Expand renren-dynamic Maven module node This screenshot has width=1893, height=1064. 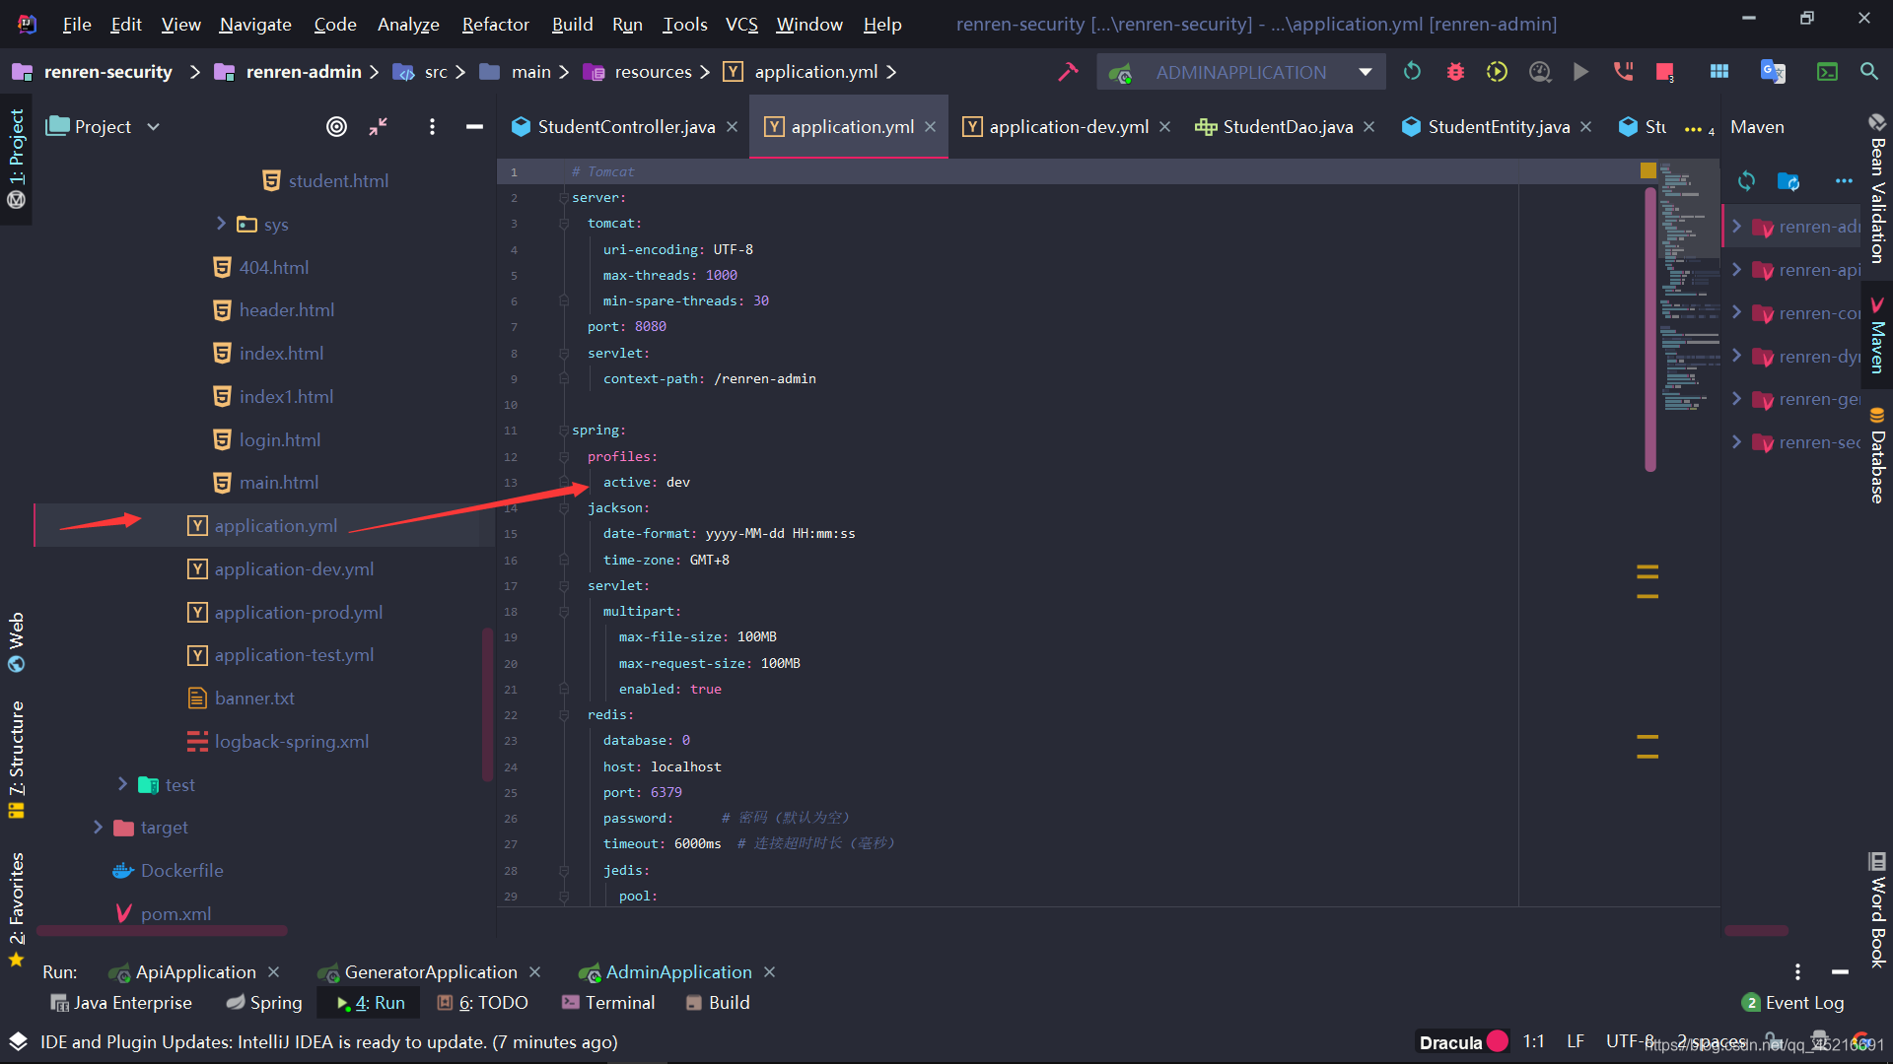tap(1736, 357)
